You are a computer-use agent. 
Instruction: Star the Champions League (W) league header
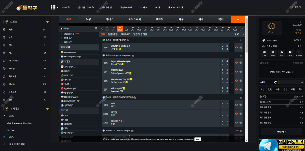coord(133,55)
